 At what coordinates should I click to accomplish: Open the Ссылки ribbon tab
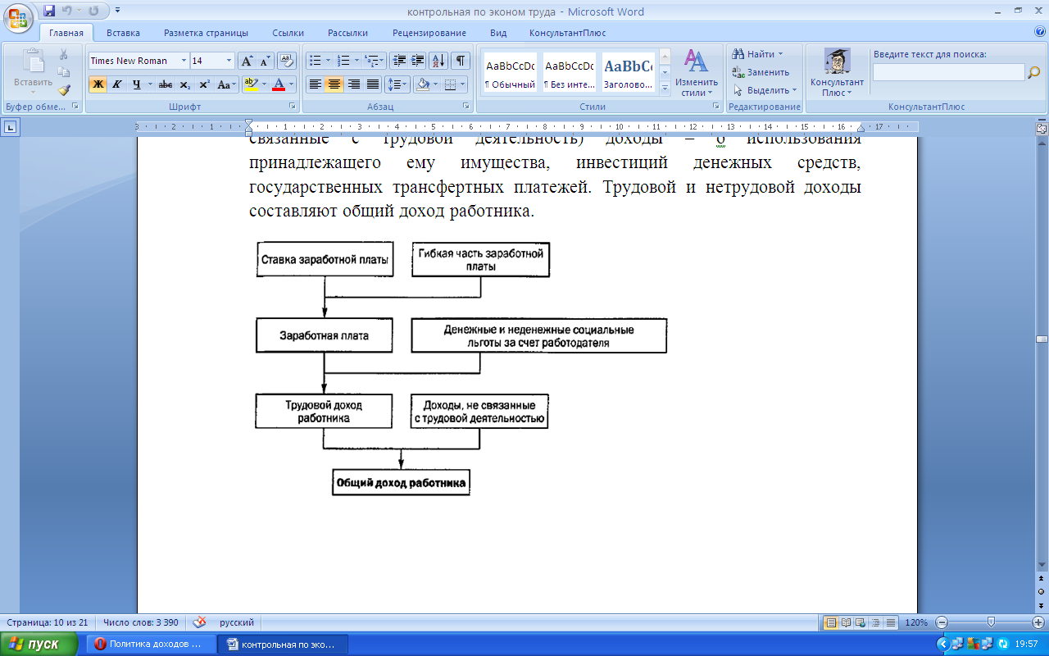pyautogui.click(x=288, y=33)
